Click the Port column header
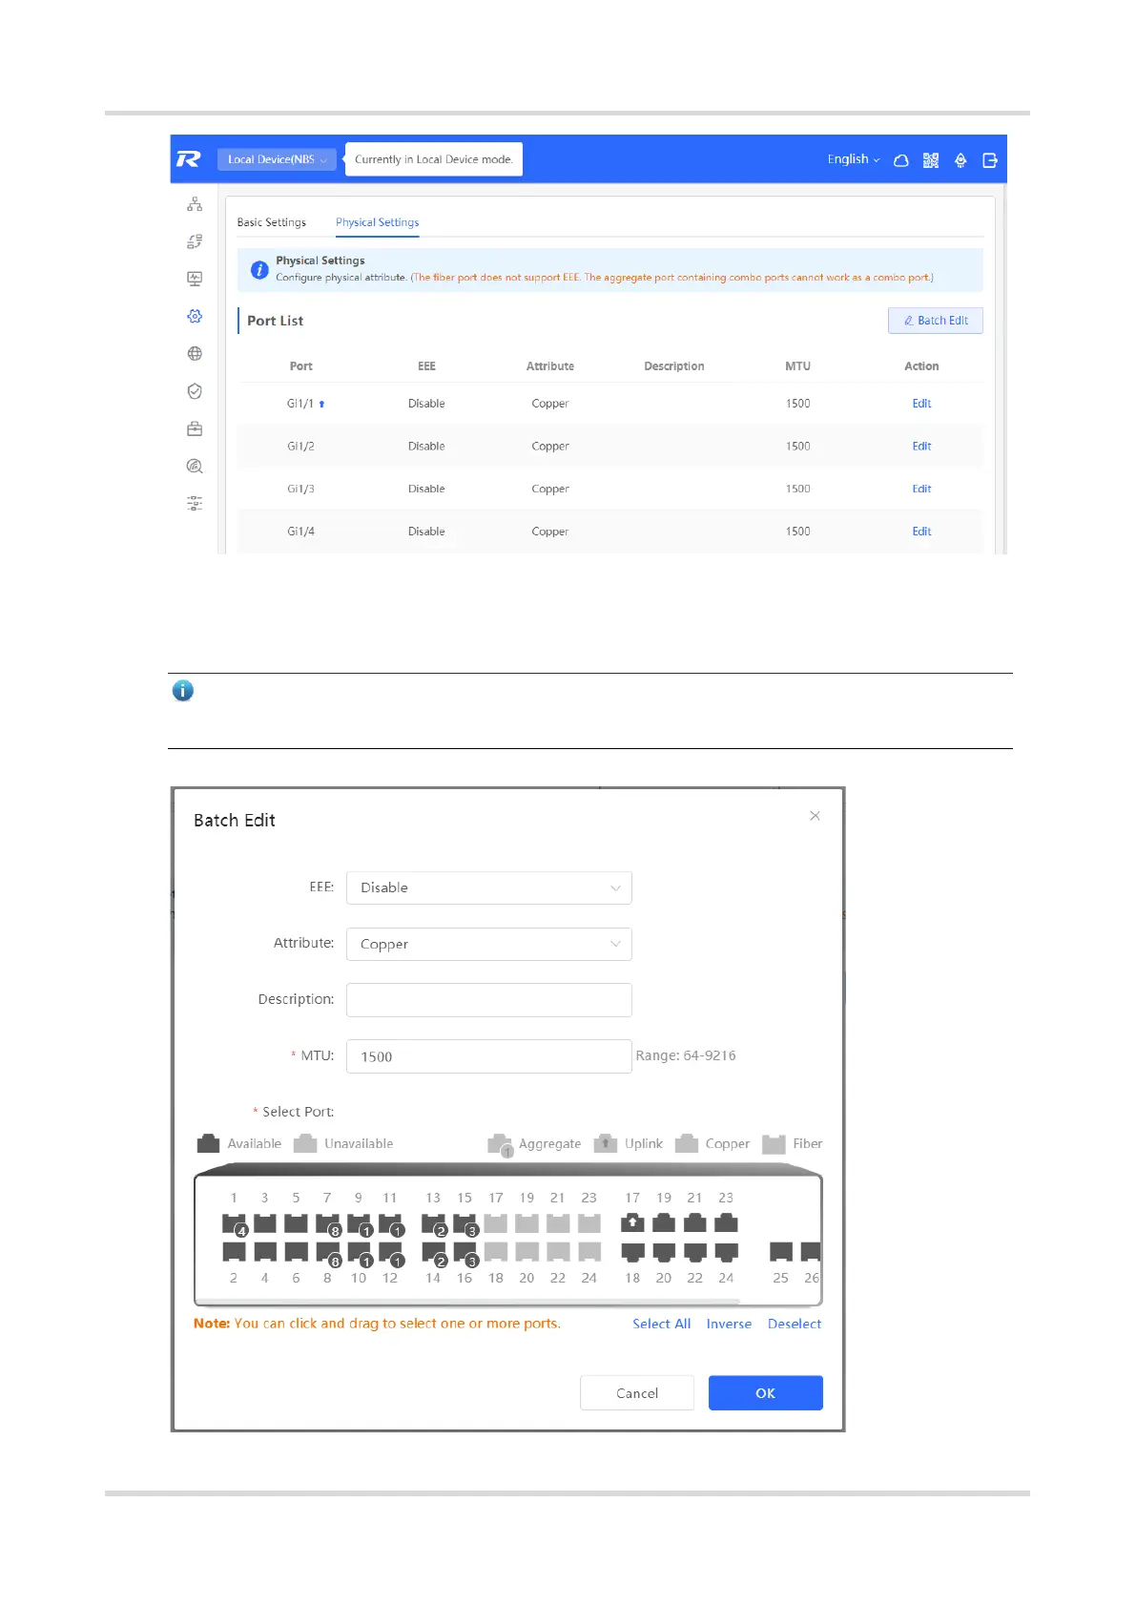Image resolution: width=1136 pixels, height=1607 pixels. [301, 366]
